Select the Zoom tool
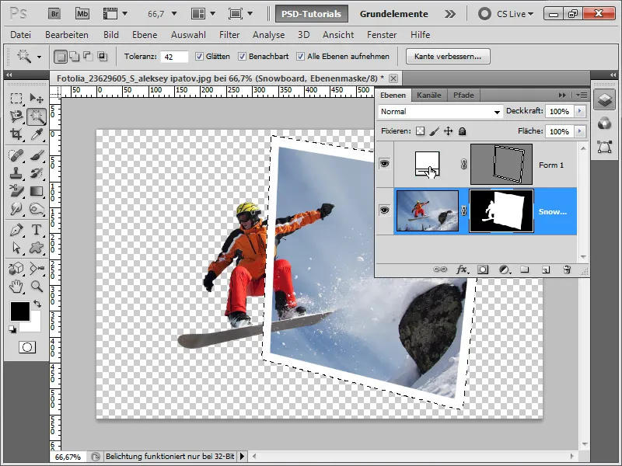The image size is (622, 466). [37, 286]
